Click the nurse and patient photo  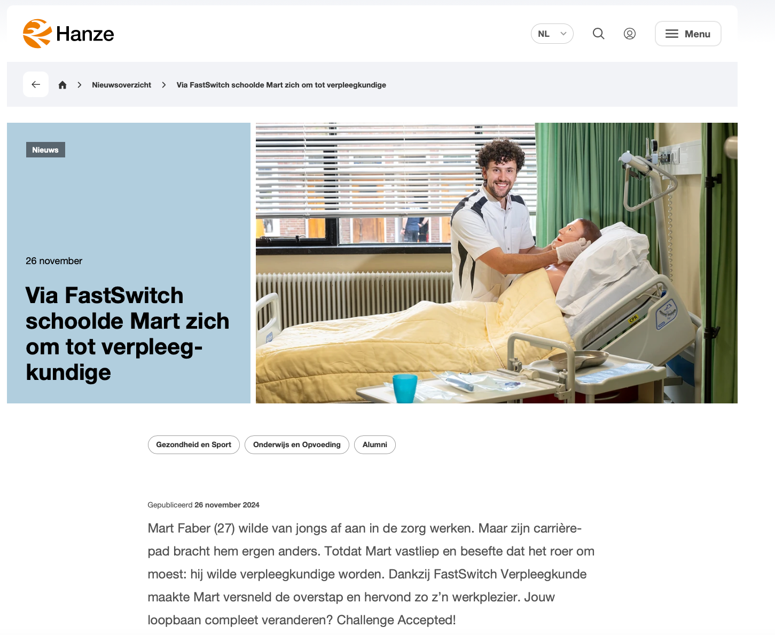(x=497, y=263)
